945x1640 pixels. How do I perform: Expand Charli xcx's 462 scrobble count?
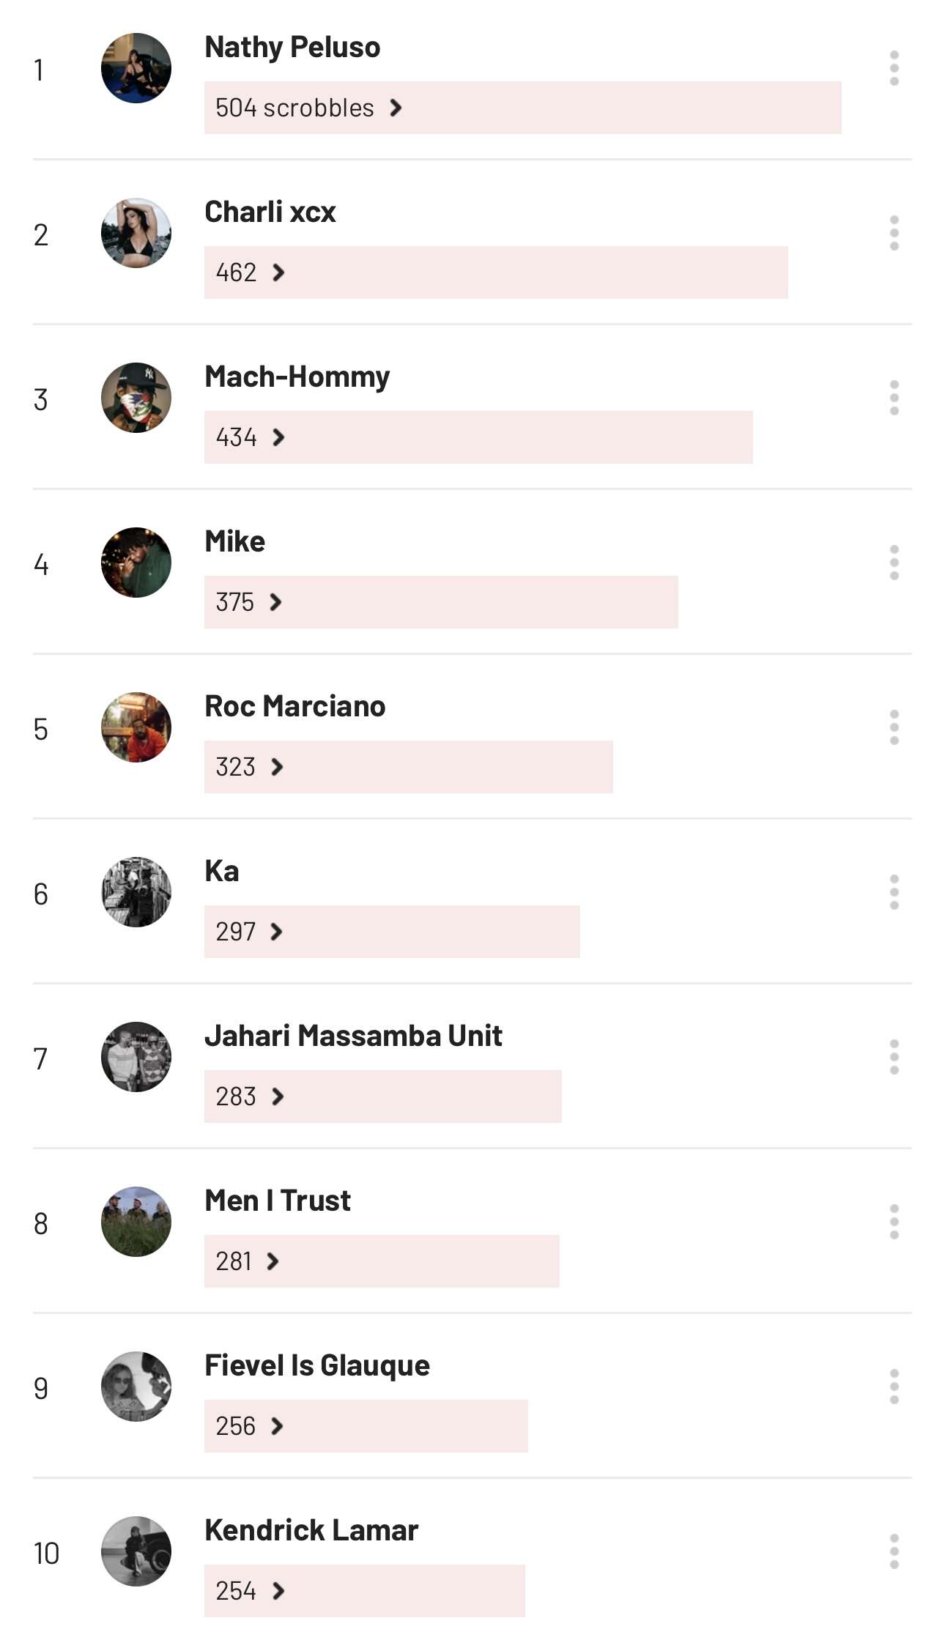click(278, 272)
